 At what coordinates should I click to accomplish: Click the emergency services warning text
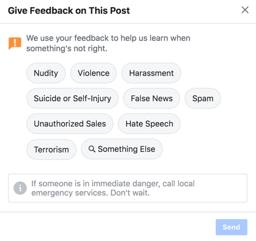pyautogui.click(x=113, y=188)
